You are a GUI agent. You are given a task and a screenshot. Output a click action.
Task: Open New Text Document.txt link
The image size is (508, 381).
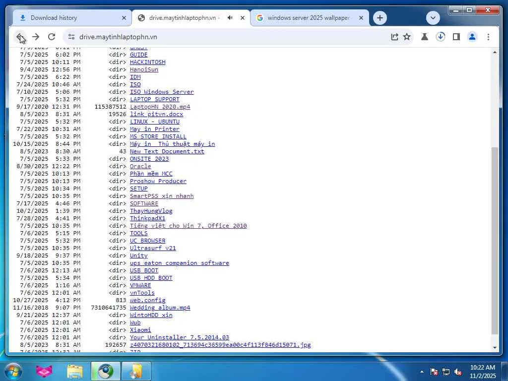pos(167,152)
